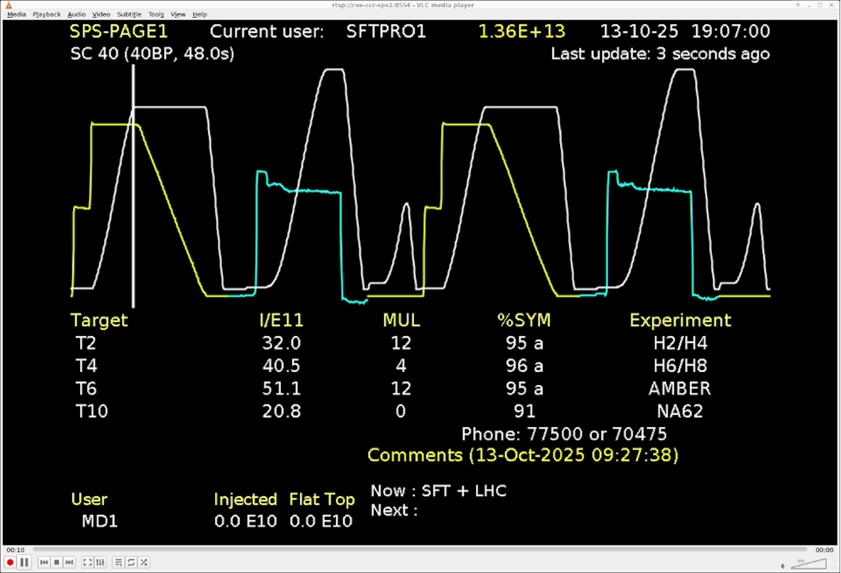Click the volume slider

pyautogui.click(x=809, y=564)
